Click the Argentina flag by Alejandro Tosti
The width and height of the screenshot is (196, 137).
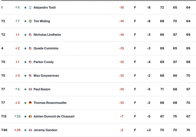point(30,8)
